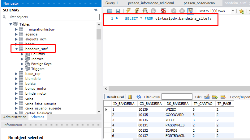
Task: Click the Result Grid label button
Action: [x=115, y=97]
